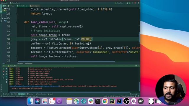Stop the process from the Run panel sidebar
Viewport: 189px width, 106px height.
pos(4,71)
